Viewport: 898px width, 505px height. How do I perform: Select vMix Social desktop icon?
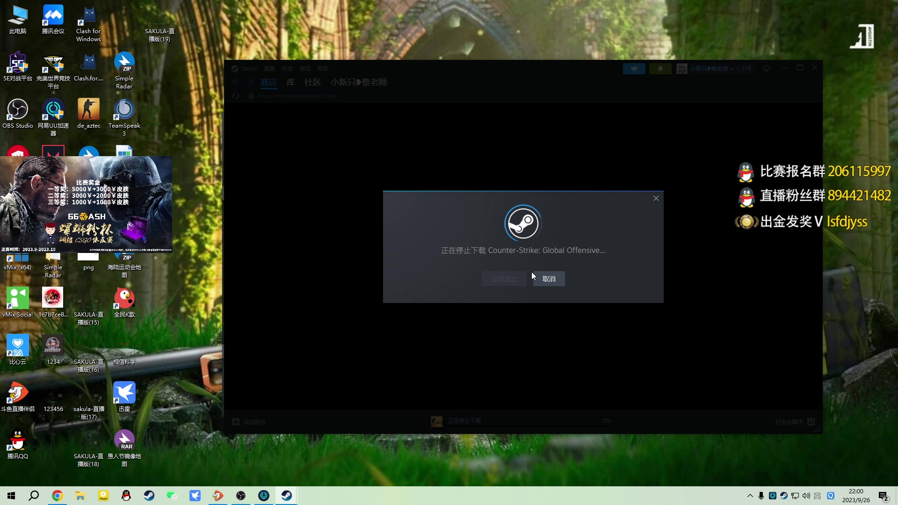coord(18,303)
